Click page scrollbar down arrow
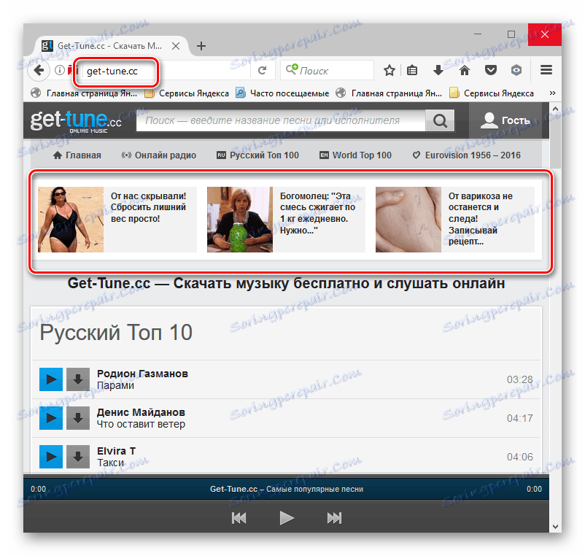Viewport: 585px width, 556px height. (555, 527)
